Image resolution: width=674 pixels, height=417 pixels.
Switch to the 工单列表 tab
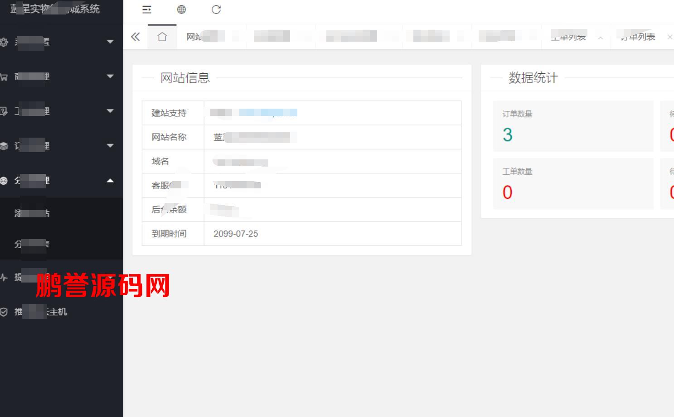568,37
